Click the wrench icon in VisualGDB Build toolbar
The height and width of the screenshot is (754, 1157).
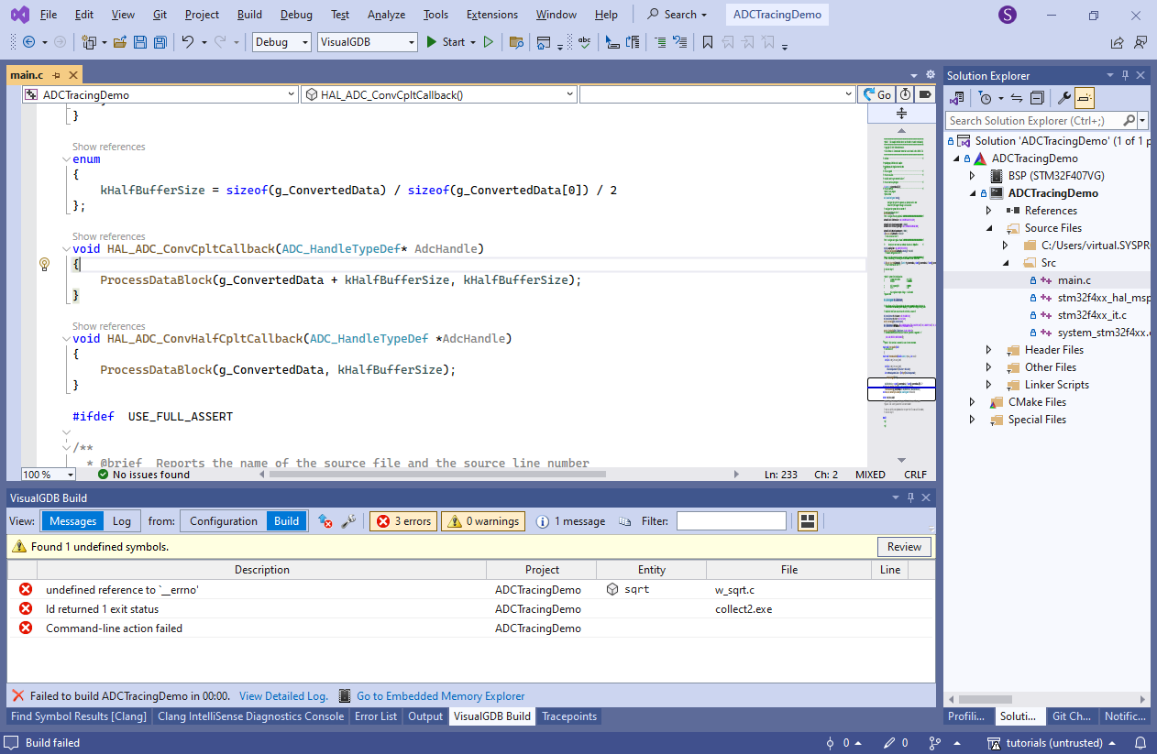(x=348, y=521)
